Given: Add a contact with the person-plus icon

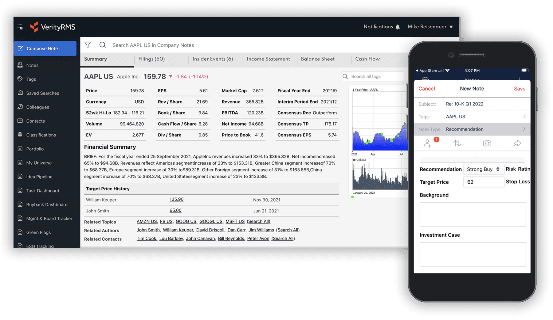Looking at the screenshot, I should click(x=428, y=143).
